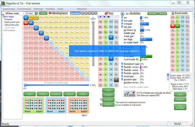This screenshot has height=127, width=195.
Task: Click the Random button below flop Clear
Action: click(x=108, y=95)
